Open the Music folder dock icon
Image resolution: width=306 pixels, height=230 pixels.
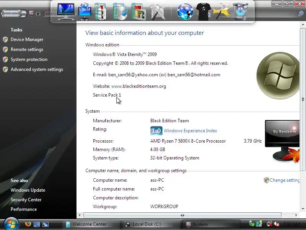click(x=120, y=12)
